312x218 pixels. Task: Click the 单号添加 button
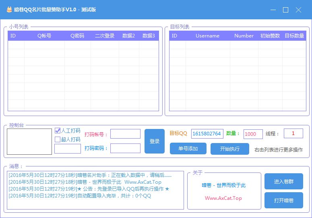click(x=188, y=149)
